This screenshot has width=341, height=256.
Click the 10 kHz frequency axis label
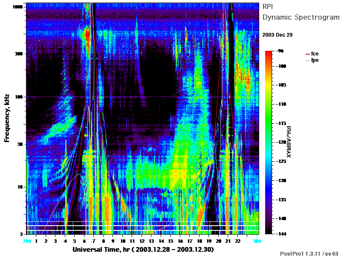point(20,187)
